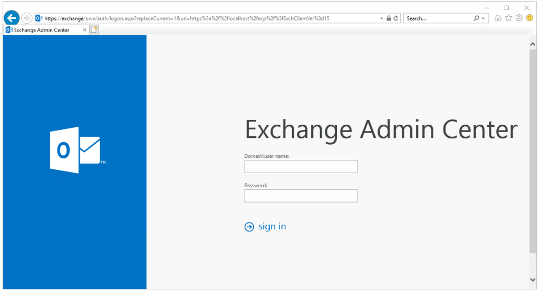Click the Password input field
This screenshot has height=292, width=540.
(301, 196)
